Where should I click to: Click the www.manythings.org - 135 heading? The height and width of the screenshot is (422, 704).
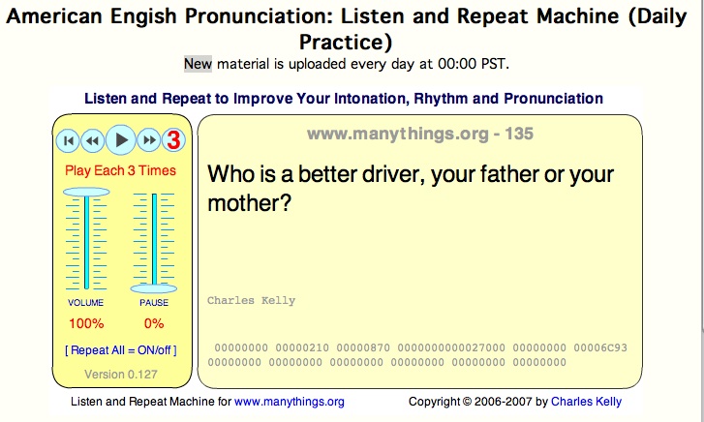pos(420,134)
